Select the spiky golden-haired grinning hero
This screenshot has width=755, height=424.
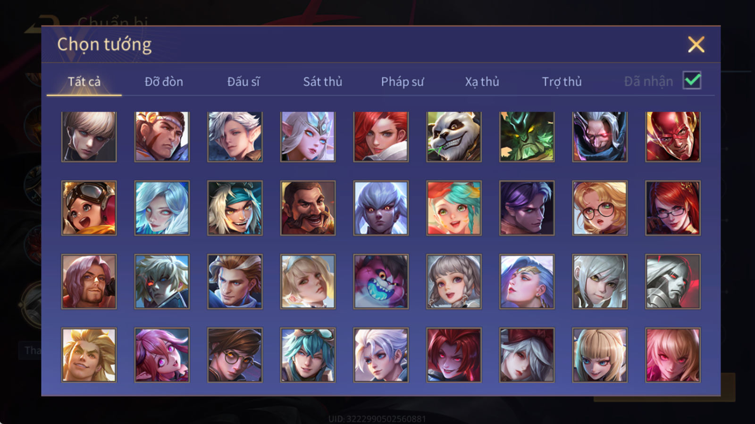89,355
